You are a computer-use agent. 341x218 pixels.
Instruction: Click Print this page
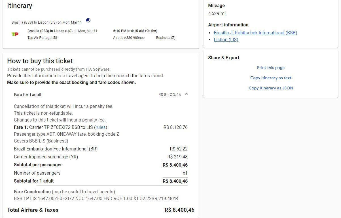coord(271,68)
